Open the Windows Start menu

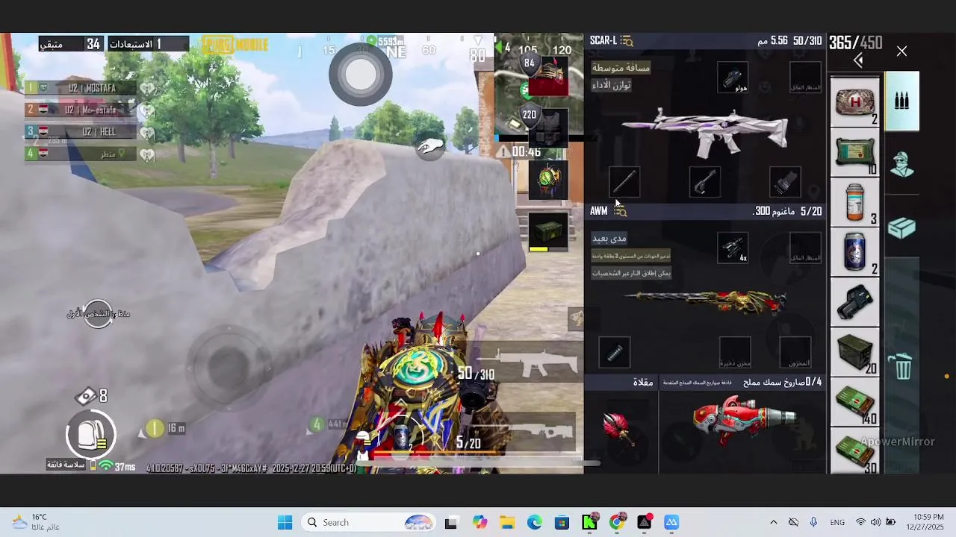285,523
